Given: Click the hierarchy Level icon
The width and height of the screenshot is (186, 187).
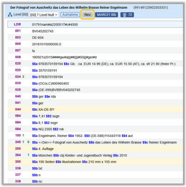Looking at the screenshot, I should pos(10,15).
